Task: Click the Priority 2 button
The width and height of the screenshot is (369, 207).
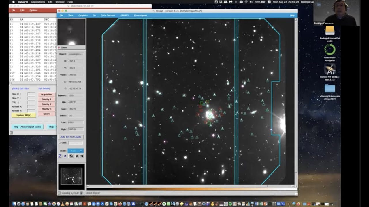Action: coord(46,104)
